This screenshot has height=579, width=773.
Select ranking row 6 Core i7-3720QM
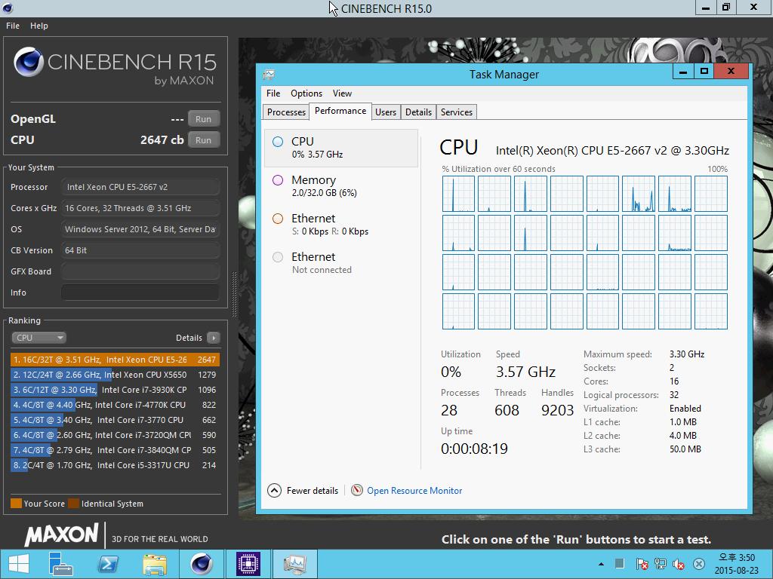point(115,435)
